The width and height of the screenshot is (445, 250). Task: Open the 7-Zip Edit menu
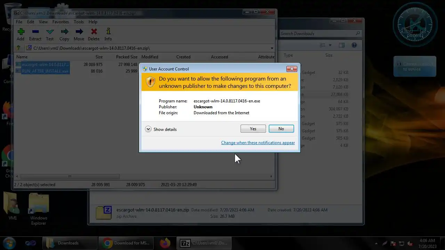click(x=31, y=22)
